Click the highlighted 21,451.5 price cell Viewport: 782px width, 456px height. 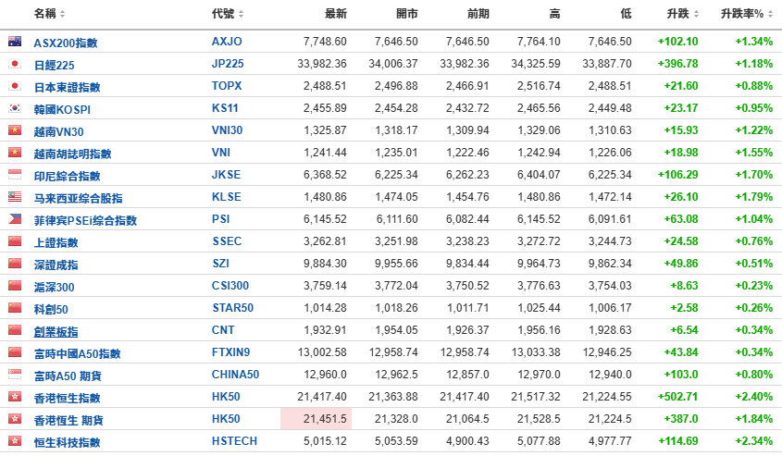click(x=316, y=419)
